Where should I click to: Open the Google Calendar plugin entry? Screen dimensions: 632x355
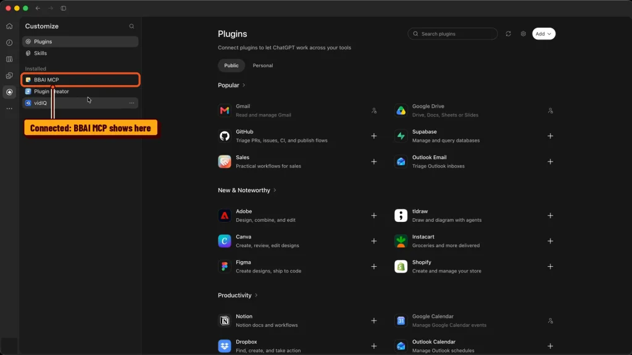(475, 320)
